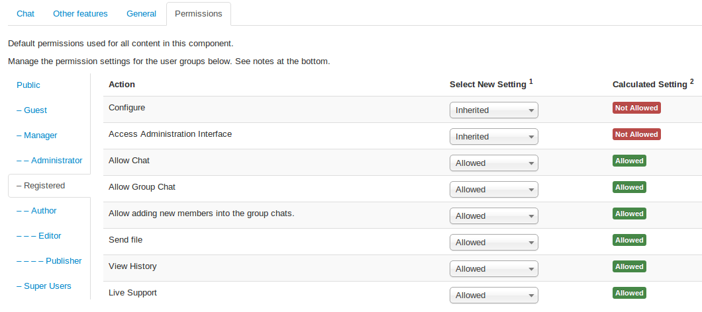Select the Editor user group
The width and height of the screenshot is (702, 312).
tap(50, 236)
